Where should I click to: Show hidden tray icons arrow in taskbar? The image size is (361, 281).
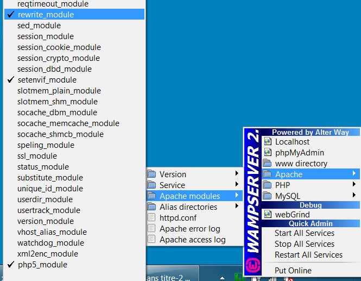pos(222,278)
